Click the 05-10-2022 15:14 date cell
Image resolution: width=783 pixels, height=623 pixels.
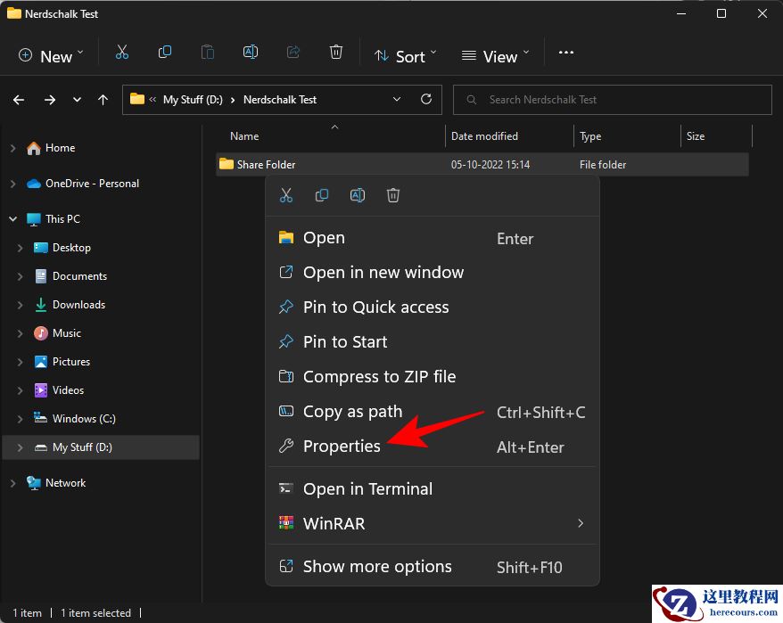point(490,165)
